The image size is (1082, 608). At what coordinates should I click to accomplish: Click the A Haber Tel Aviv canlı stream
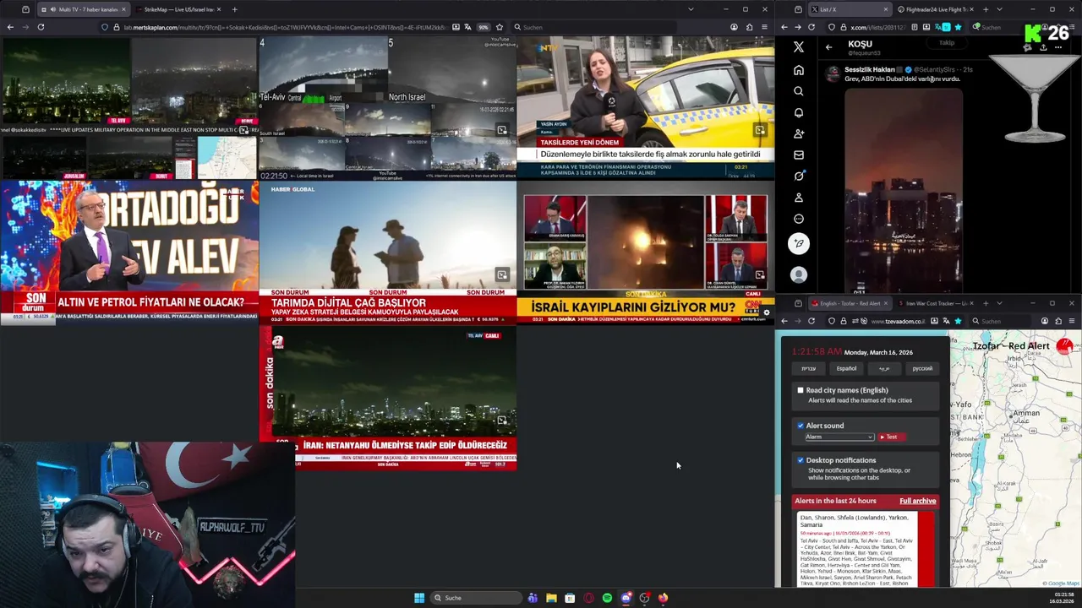coord(388,399)
